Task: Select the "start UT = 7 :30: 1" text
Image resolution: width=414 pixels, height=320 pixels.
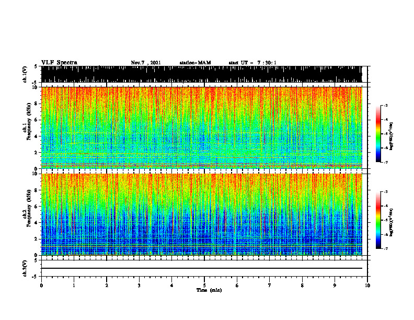Action: coord(252,63)
